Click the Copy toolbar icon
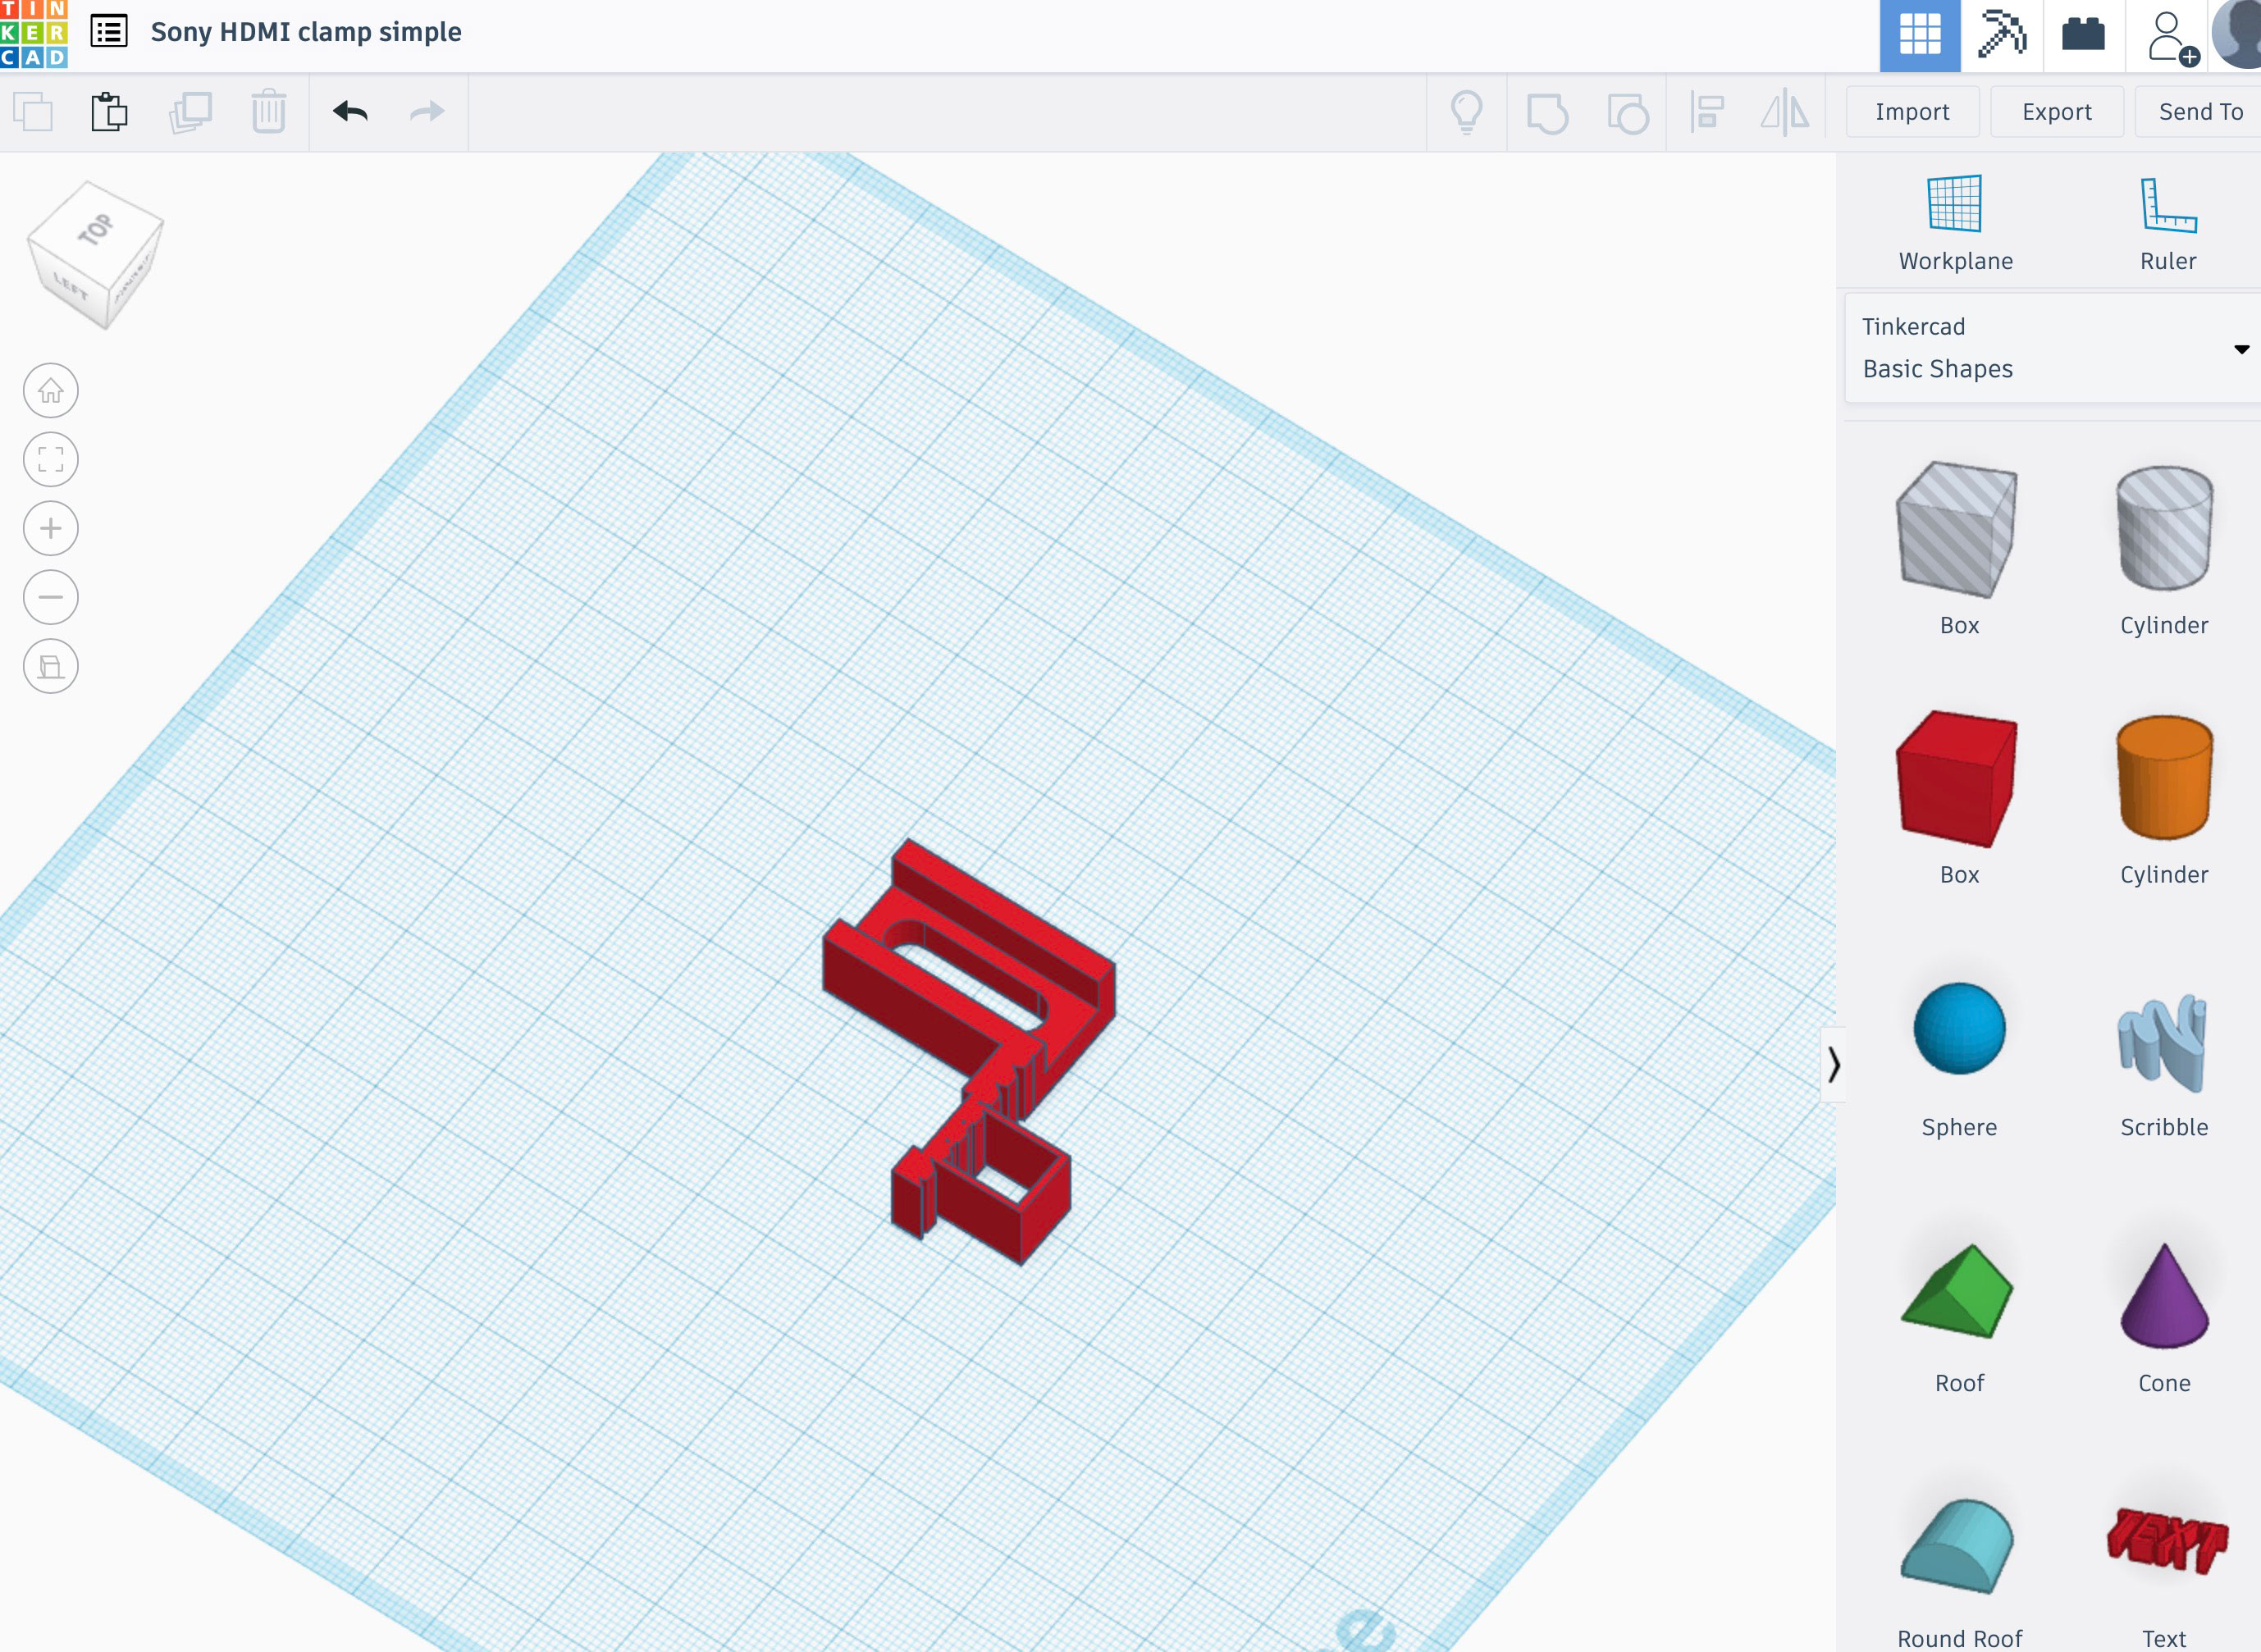The image size is (2261, 1652). coord(33,111)
